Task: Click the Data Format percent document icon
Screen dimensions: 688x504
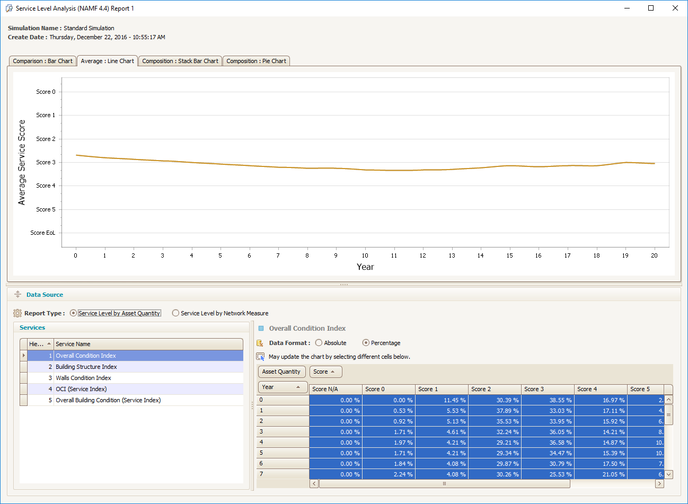Action: 260,343
